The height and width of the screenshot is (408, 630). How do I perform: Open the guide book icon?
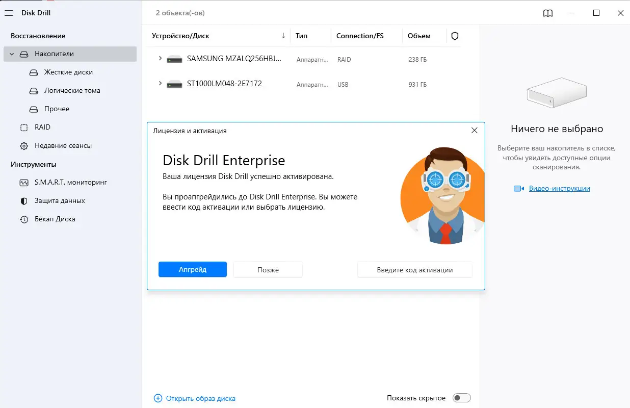point(547,13)
